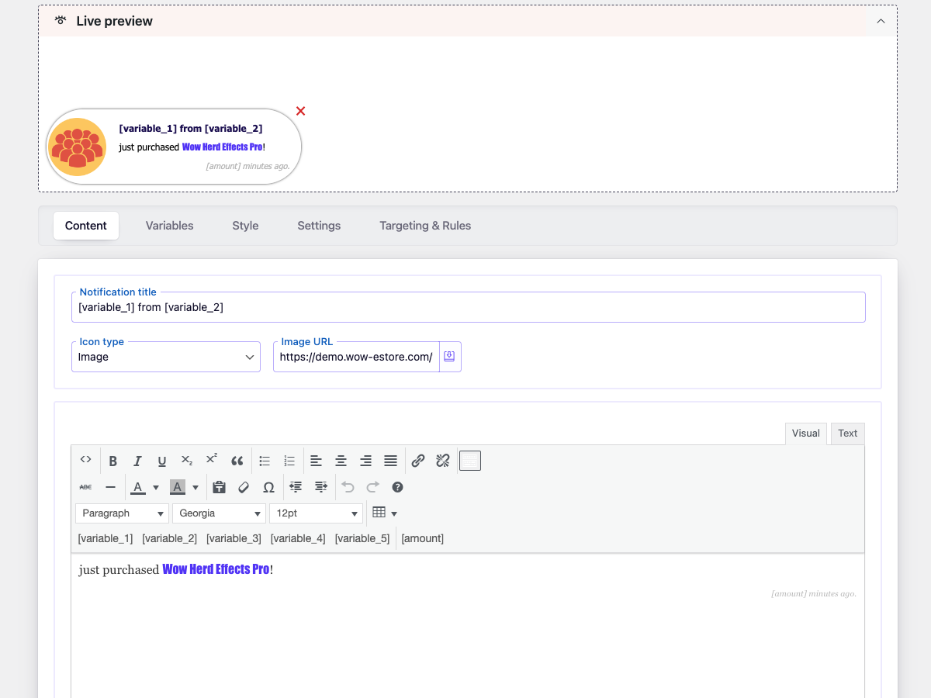Open the text color picker arrow
This screenshot has height=698, width=931.
(156, 488)
